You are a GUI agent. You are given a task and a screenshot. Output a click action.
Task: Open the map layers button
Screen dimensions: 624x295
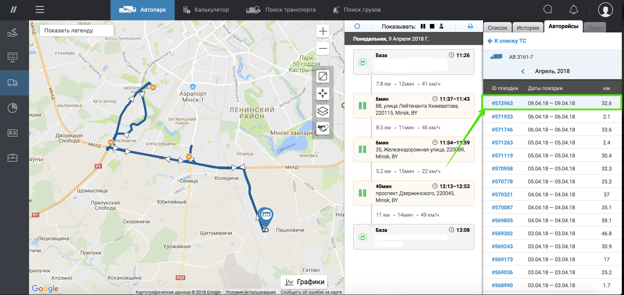click(x=322, y=111)
